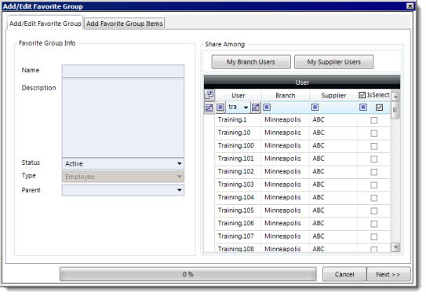Switch to Add Favorite Group Items tab
This screenshot has width=426, height=296.
point(125,24)
